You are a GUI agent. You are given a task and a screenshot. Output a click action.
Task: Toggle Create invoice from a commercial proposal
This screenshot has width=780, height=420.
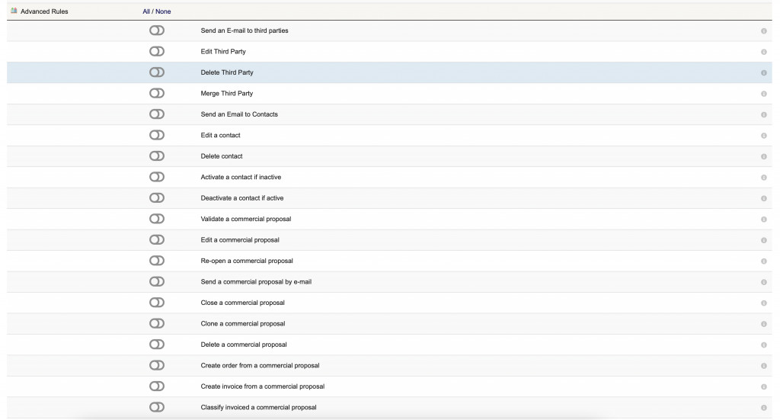coord(157,386)
